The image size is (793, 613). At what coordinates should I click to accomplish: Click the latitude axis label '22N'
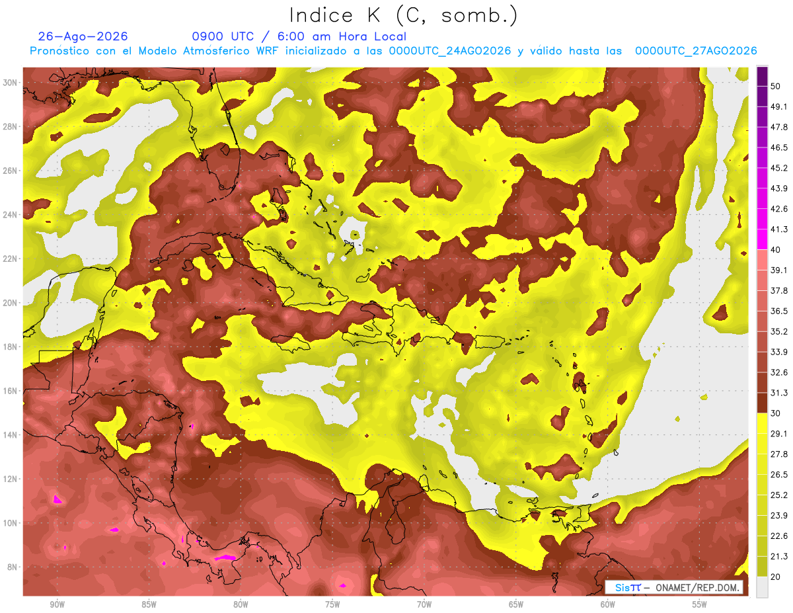[x=11, y=259]
